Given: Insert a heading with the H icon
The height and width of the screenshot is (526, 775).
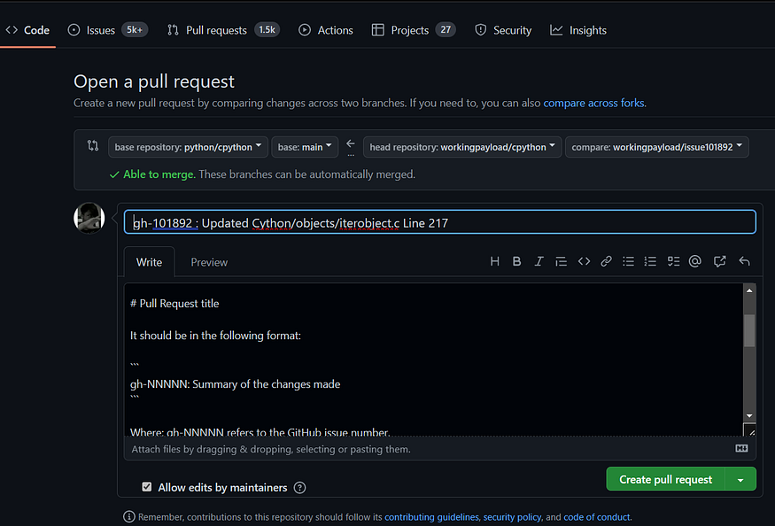Looking at the screenshot, I should click(494, 261).
